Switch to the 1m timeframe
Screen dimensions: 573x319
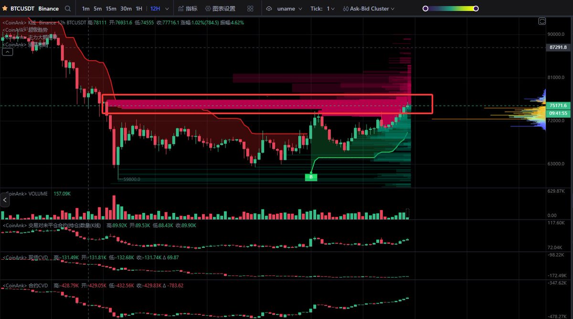[85, 9]
